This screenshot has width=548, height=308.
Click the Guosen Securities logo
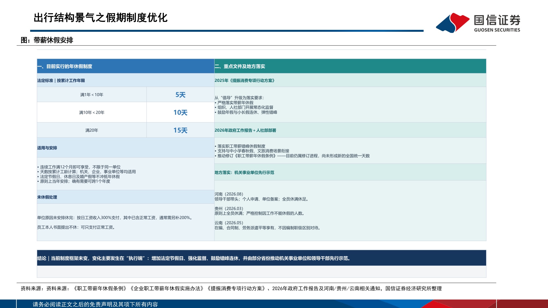tap(478, 23)
